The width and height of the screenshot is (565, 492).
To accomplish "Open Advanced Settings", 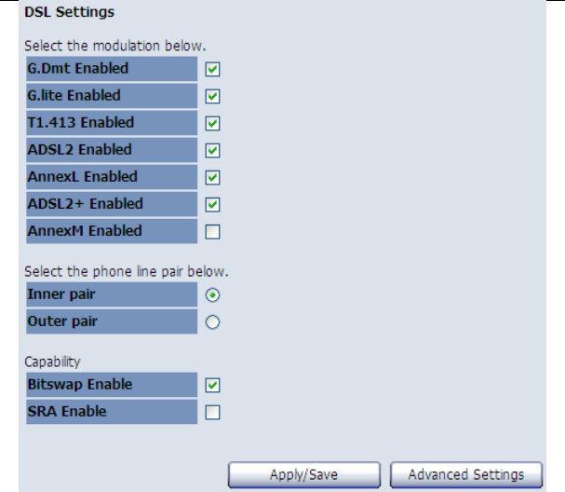I will tap(465, 474).
